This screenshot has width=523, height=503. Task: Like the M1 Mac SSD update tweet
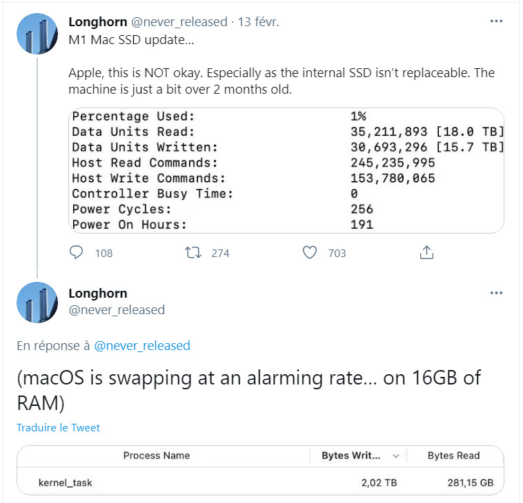[x=310, y=253]
